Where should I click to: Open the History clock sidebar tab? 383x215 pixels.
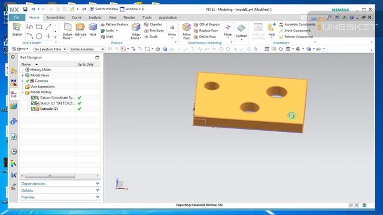(x=14, y=151)
